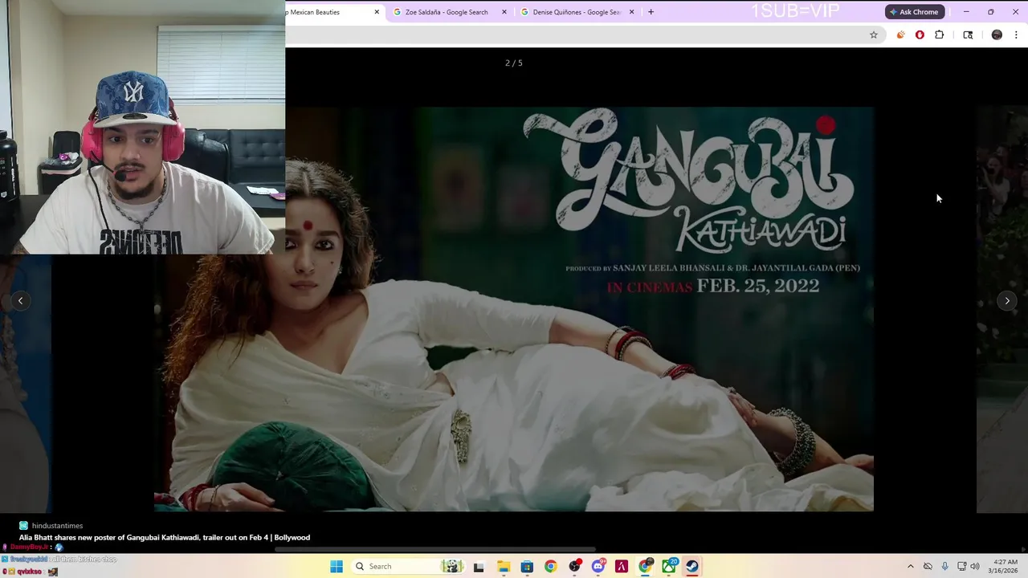
Task: Open File Explorer from the taskbar
Action: click(x=504, y=567)
